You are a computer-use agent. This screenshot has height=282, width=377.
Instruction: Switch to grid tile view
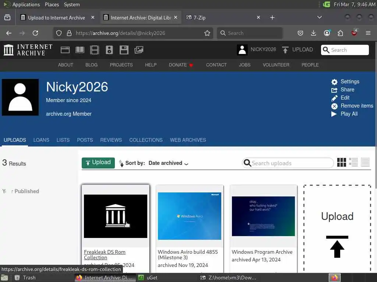click(341, 162)
